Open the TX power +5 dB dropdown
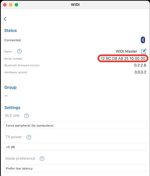 [75, 147]
